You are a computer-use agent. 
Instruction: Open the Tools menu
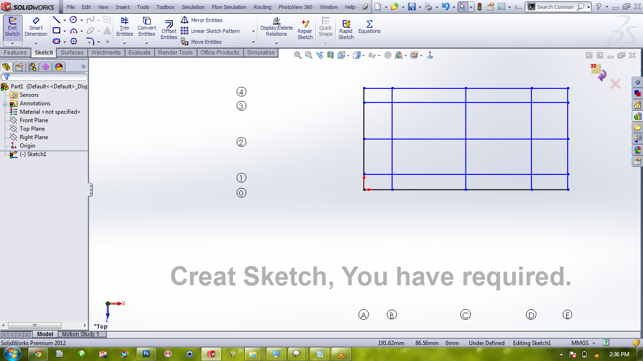[143, 7]
